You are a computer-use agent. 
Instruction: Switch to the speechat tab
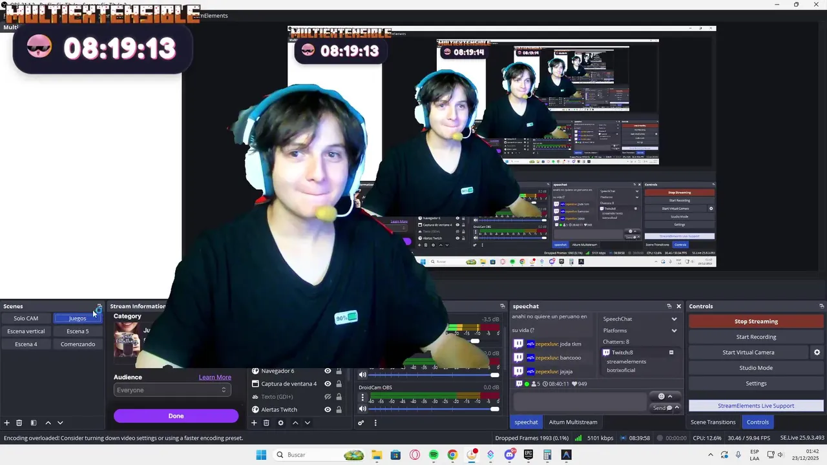pos(526,422)
